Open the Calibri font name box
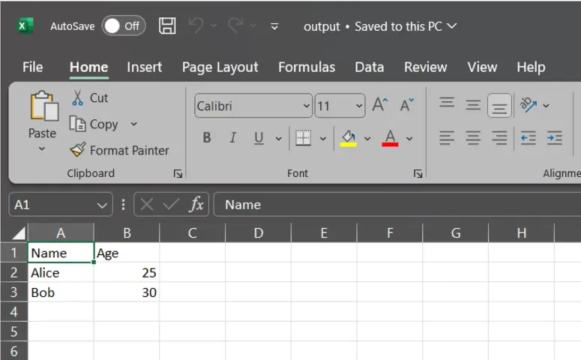This screenshot has height=360, width=581. point(253,106)
